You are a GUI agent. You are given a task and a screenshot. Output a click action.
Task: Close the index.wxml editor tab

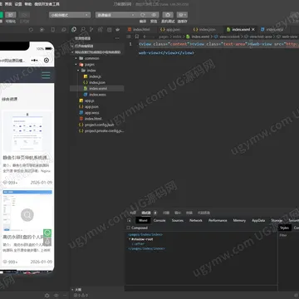(253, 29)
